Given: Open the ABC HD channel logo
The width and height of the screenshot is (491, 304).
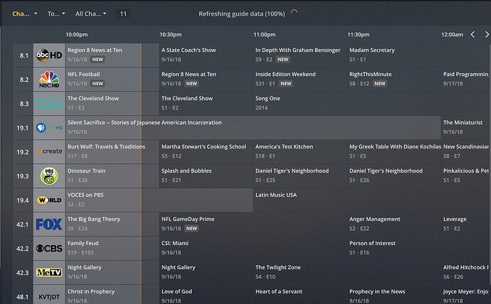Looking at the screenshot, I should coord(49,55).
